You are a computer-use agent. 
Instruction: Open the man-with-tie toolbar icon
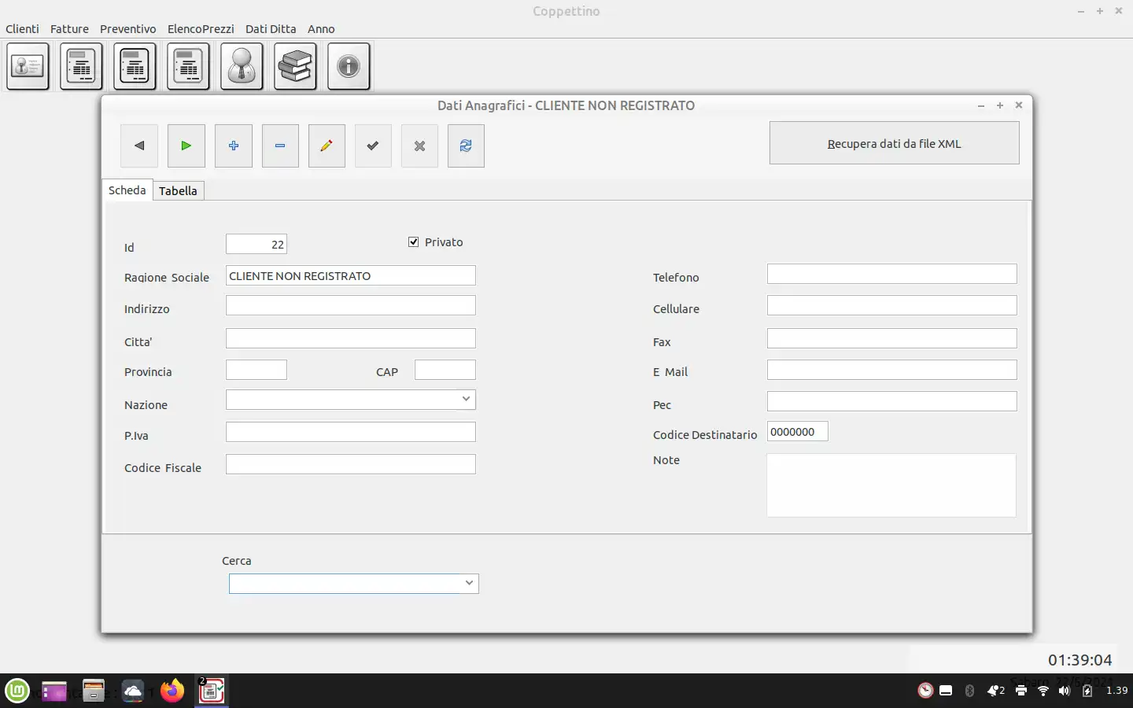tap(242, 66)
